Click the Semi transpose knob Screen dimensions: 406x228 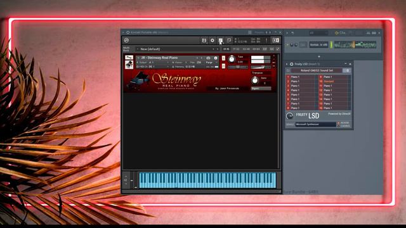255,80
